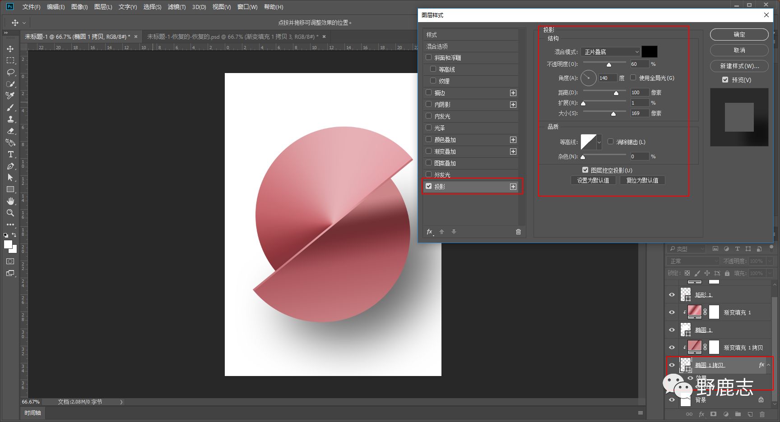Select the Type tool in toolbar
The width and height of the screenshot is (780, 422).
coord(10,154)
